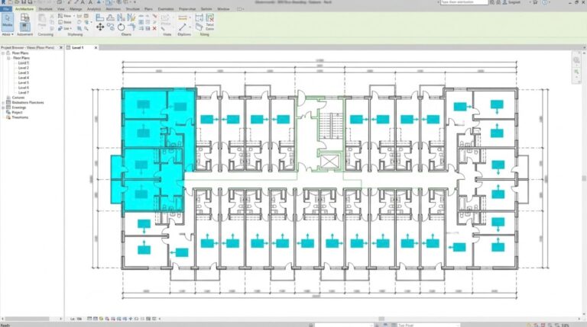The image size is (587, 327).
Task: Close the Project Browser panel
Action: click(61, 48)
